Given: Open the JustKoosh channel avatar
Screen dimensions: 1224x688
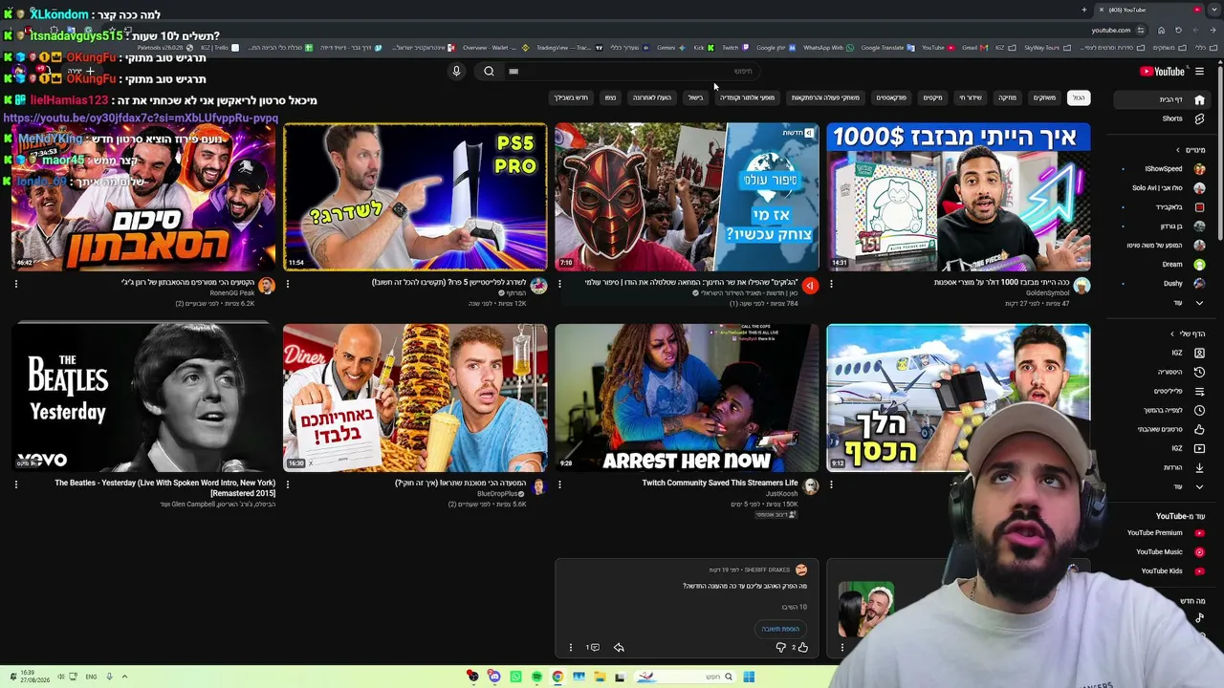Looking at the screenshot, I should tap(810, 486).
